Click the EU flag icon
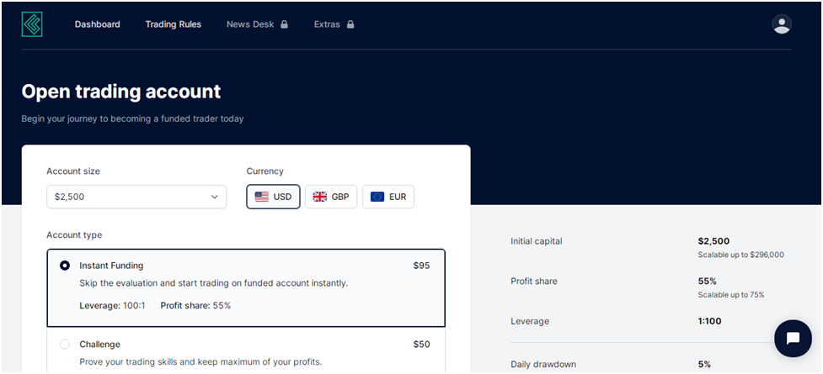The image size is (823, 374). (377, 197)
